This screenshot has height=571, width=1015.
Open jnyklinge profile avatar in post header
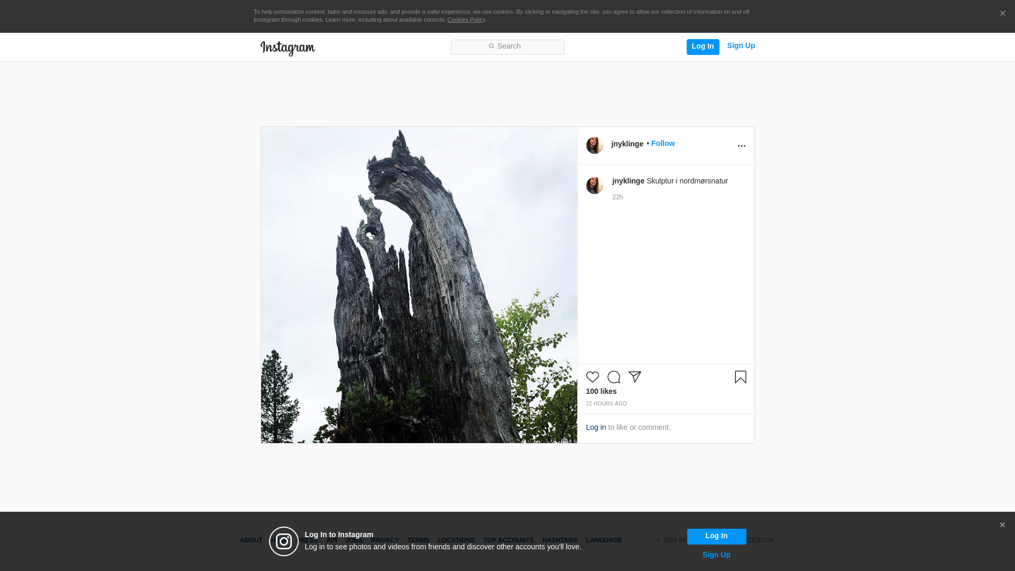595,145
